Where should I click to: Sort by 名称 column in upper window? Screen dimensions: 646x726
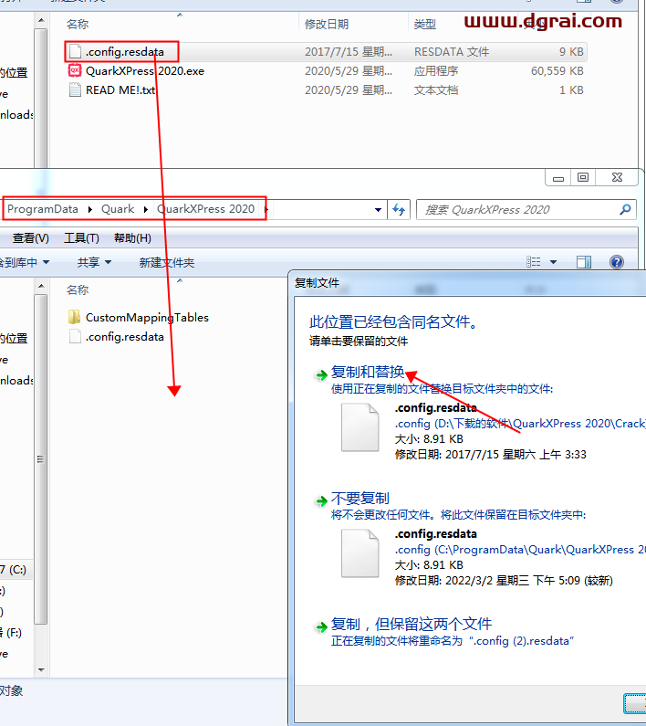coord(78,24)
